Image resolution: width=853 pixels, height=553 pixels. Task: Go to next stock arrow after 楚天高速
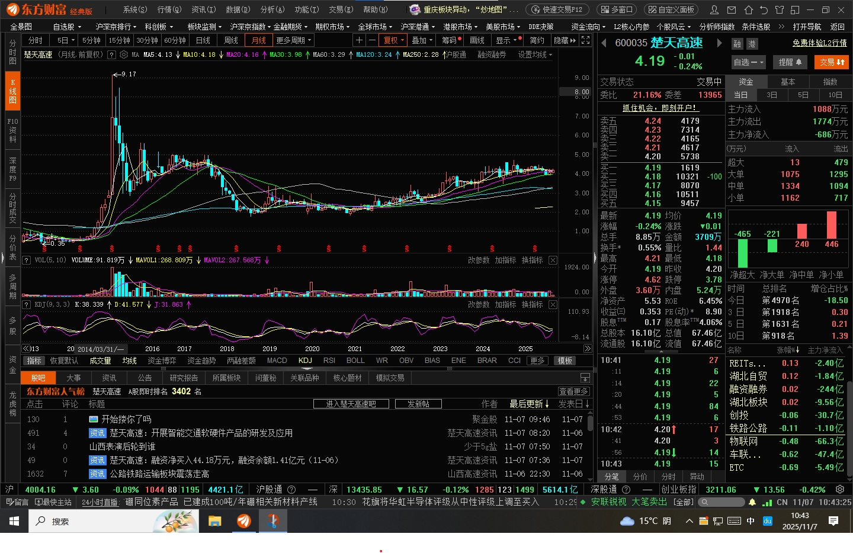[719, 43]
